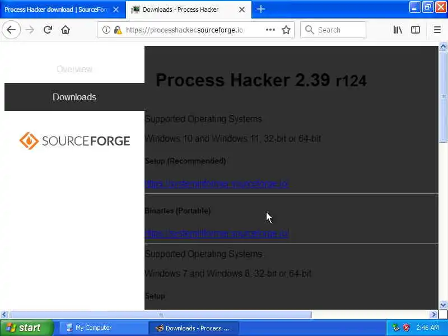The image size is (448, 336).
Task: Click the 'Binaries (Portable)' label
Action: pos(178,211)
